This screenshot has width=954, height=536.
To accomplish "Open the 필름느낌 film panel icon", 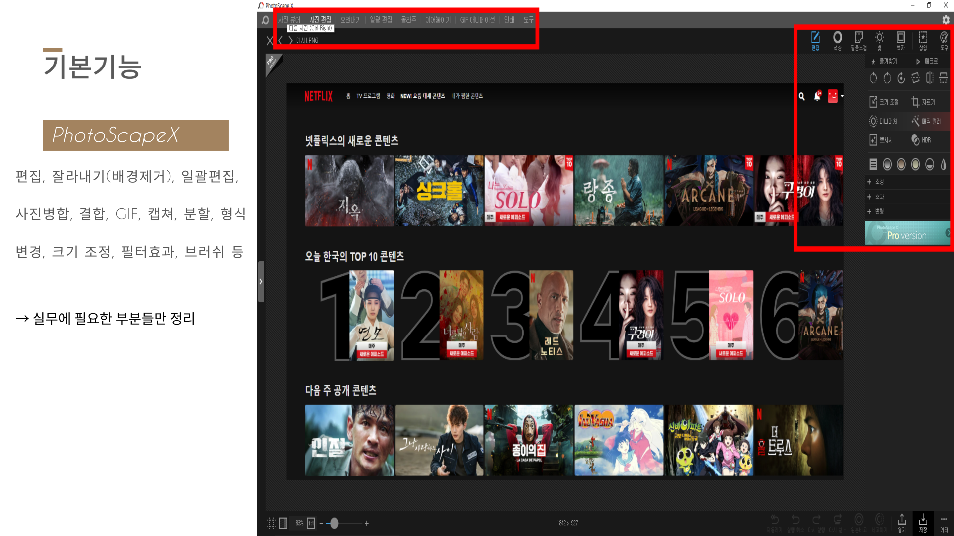I will click(859, 41).
